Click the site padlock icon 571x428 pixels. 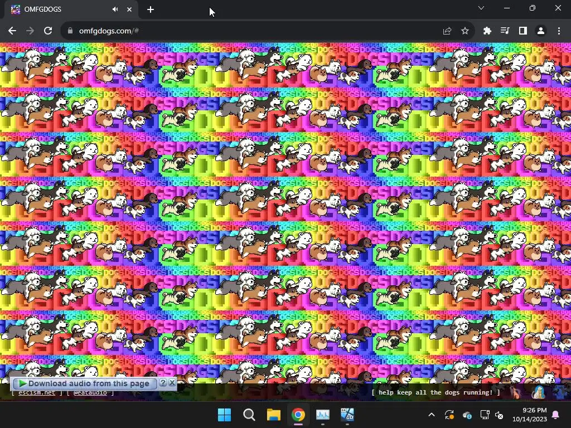pos(70,31)
